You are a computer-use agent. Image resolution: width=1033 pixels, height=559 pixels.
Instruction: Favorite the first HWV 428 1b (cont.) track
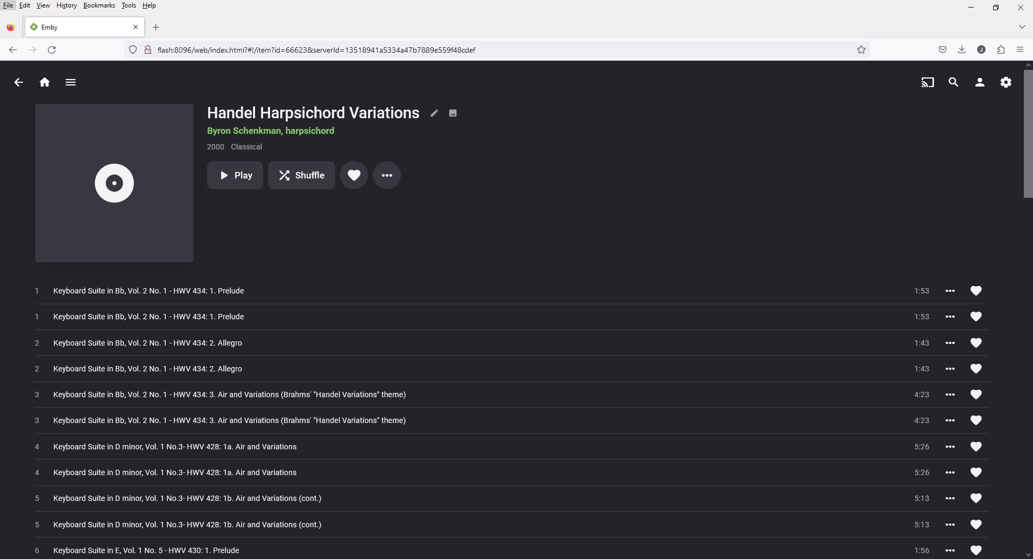pyautogui.click(x=976, y=498)
